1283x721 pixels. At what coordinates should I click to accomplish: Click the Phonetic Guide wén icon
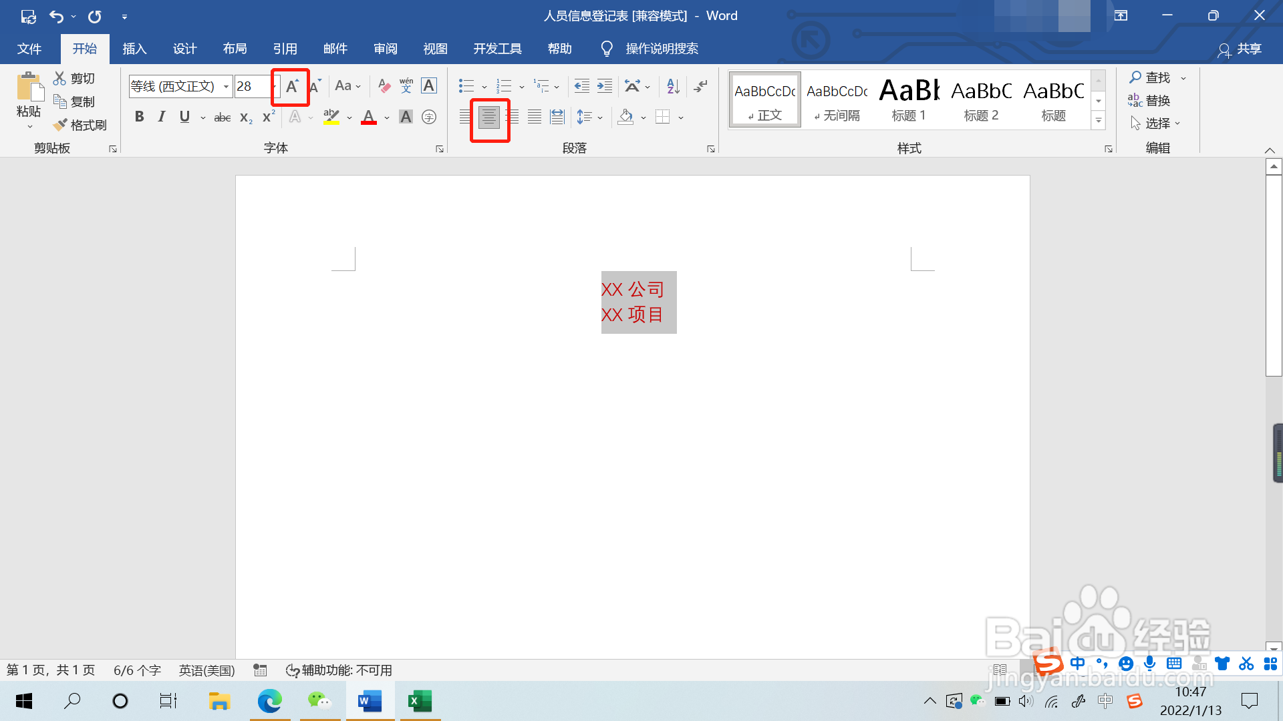pyautogui.click(x=406, y=85)
